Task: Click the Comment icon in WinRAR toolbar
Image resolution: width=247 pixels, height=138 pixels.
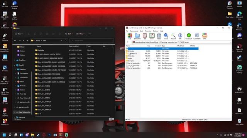Action: pos(197,36)
